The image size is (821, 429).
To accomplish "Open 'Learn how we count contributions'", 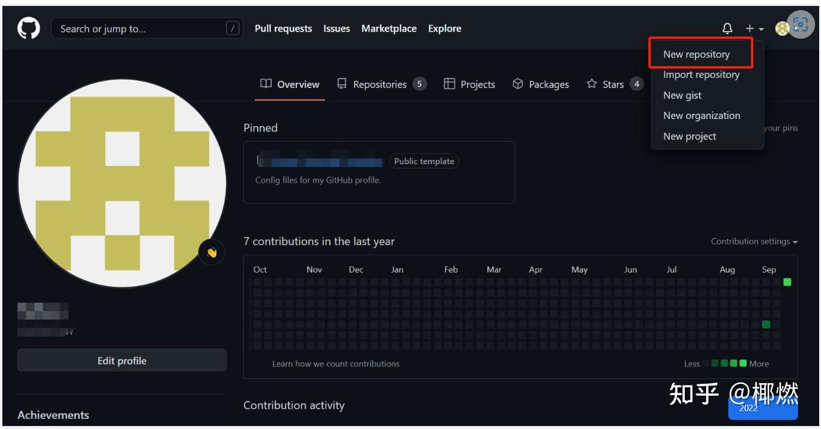I will [336, 364].
